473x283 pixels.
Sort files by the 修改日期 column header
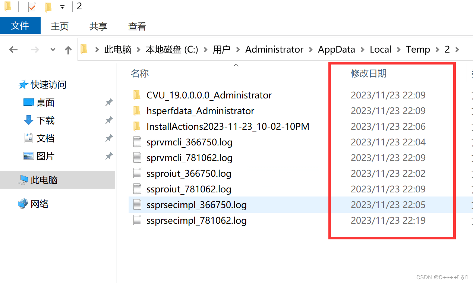coord(369,73)
